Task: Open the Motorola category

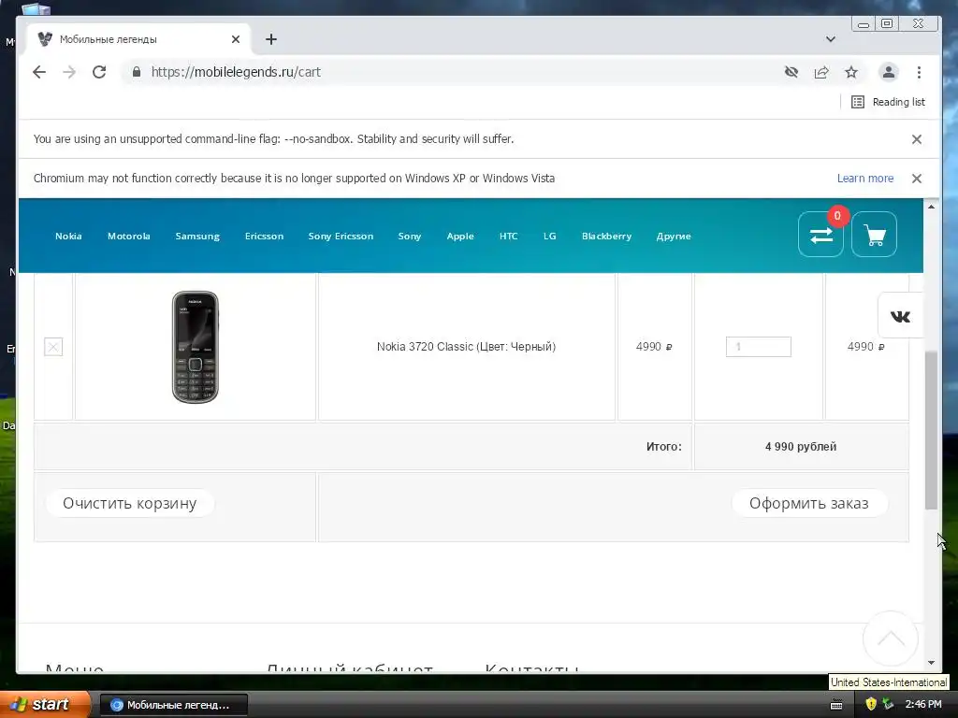Action: [x=129, y=237]
